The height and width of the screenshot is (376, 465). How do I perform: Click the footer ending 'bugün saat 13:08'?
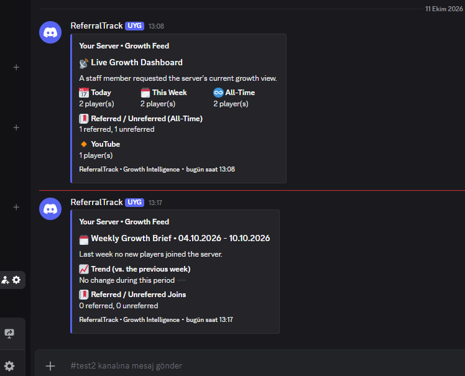pyautogui.click(x=157, y=169)
